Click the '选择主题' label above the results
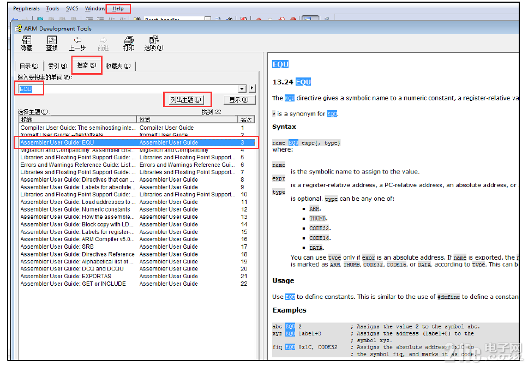Image resolution: width=528 pixels, height=366 pixels. click(x=34, y=112)
